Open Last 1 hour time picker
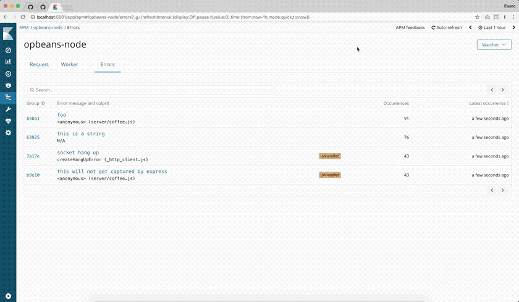 (x=492, y=27)
